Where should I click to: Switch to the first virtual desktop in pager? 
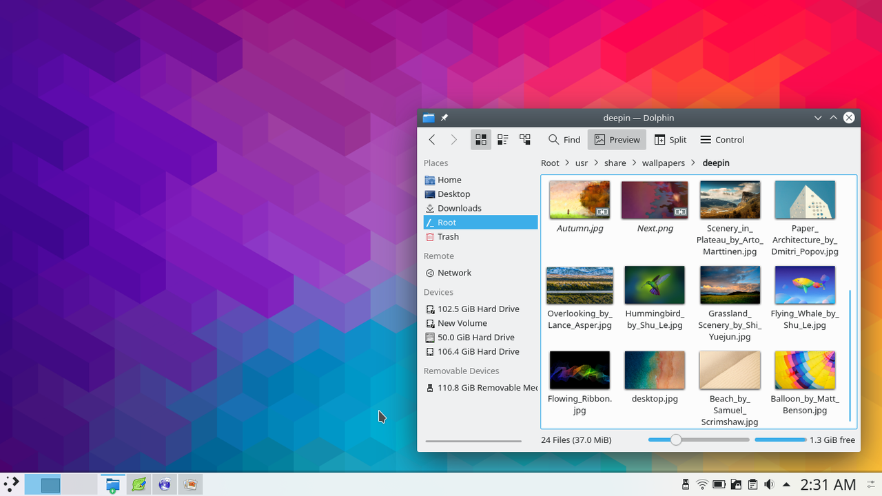43,485
